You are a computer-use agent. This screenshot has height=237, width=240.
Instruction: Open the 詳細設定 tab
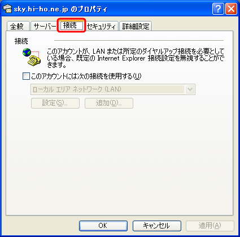coord(136,26)
